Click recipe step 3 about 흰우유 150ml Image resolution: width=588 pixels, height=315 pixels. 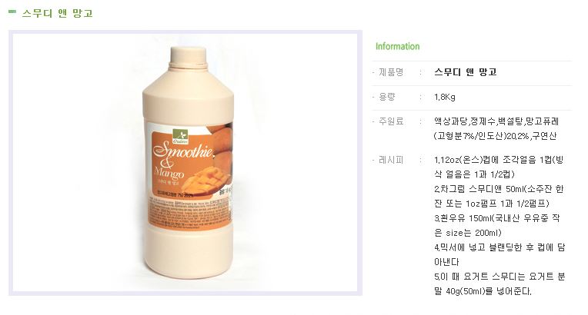pyautogui.click(x=497, y=225)
